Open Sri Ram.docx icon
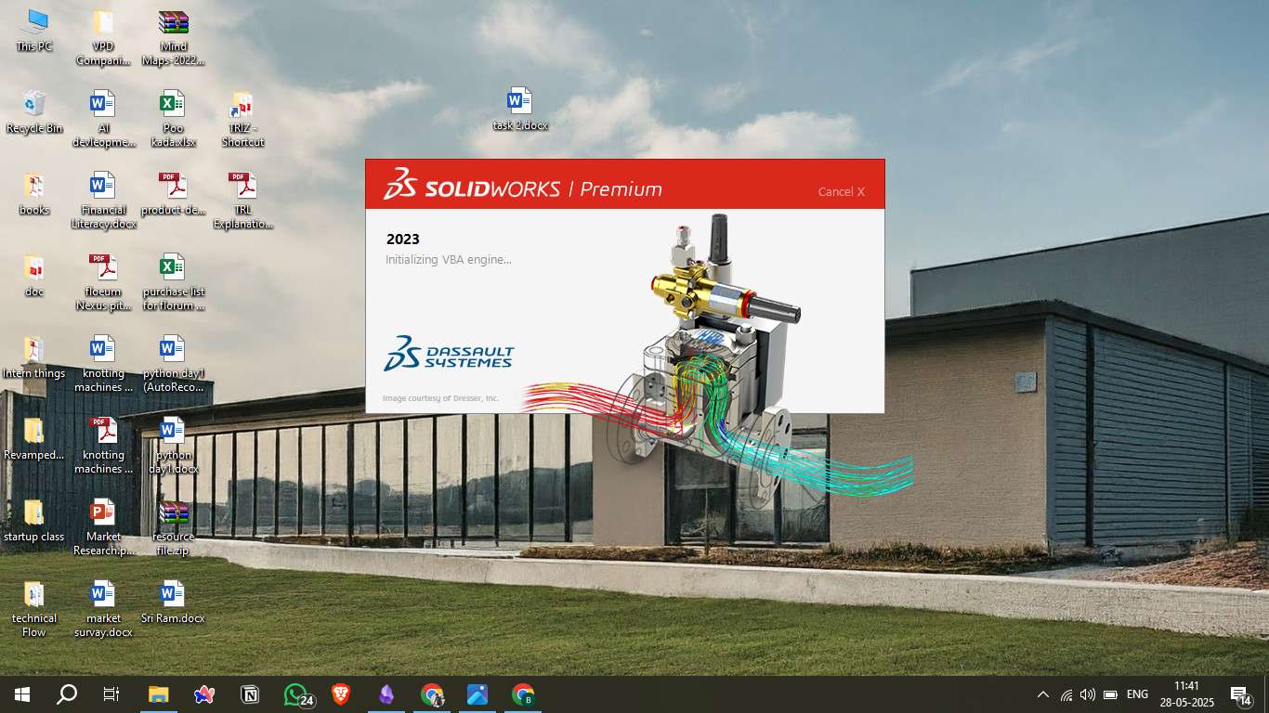 (x=174, y=603)
